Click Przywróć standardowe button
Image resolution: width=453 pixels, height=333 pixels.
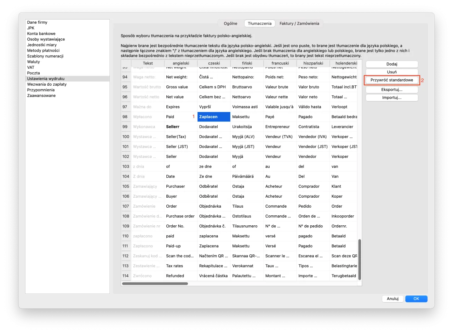392,80
